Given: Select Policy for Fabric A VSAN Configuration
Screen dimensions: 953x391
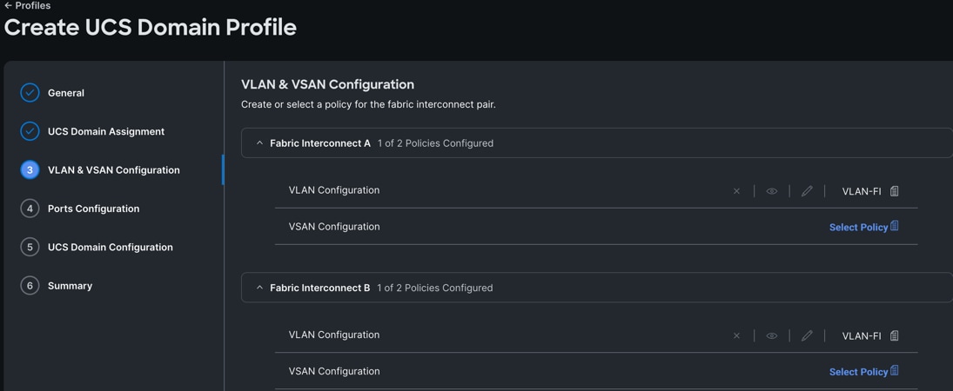Looking at the screenshot, I should point(863,227).
